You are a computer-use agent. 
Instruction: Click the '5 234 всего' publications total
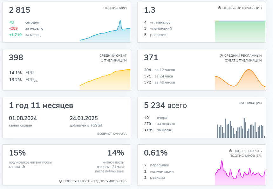click(165, 105)
